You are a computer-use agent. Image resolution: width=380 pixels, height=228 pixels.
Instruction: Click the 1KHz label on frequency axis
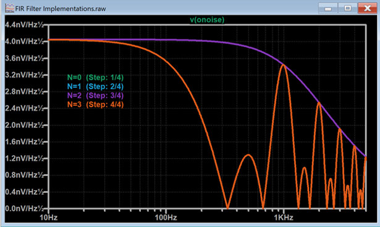(284, 217)
